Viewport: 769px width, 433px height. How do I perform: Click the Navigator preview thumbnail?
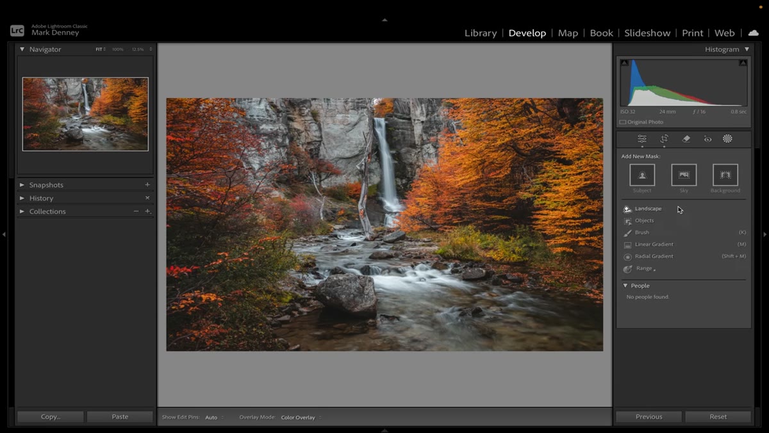tap(85, 114)
